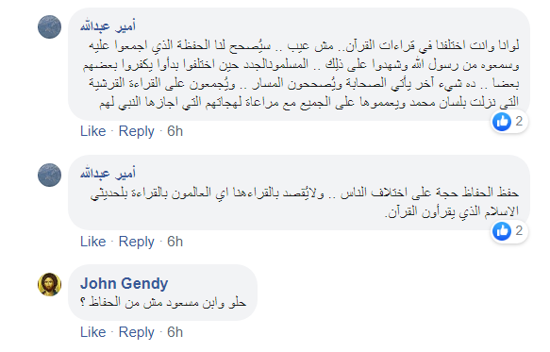Open John Gendy's profile picture
This screenshot has height=352, width=550.
coord(49,284)
